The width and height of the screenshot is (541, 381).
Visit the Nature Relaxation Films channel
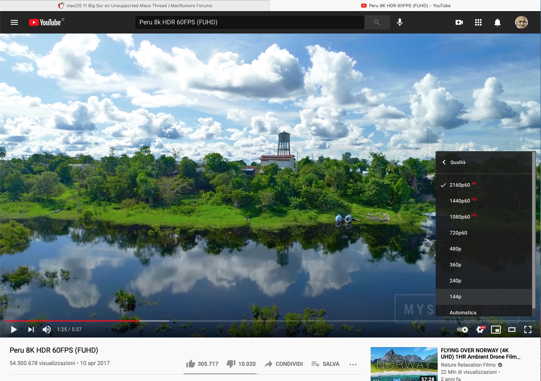[x=468, y=365]
